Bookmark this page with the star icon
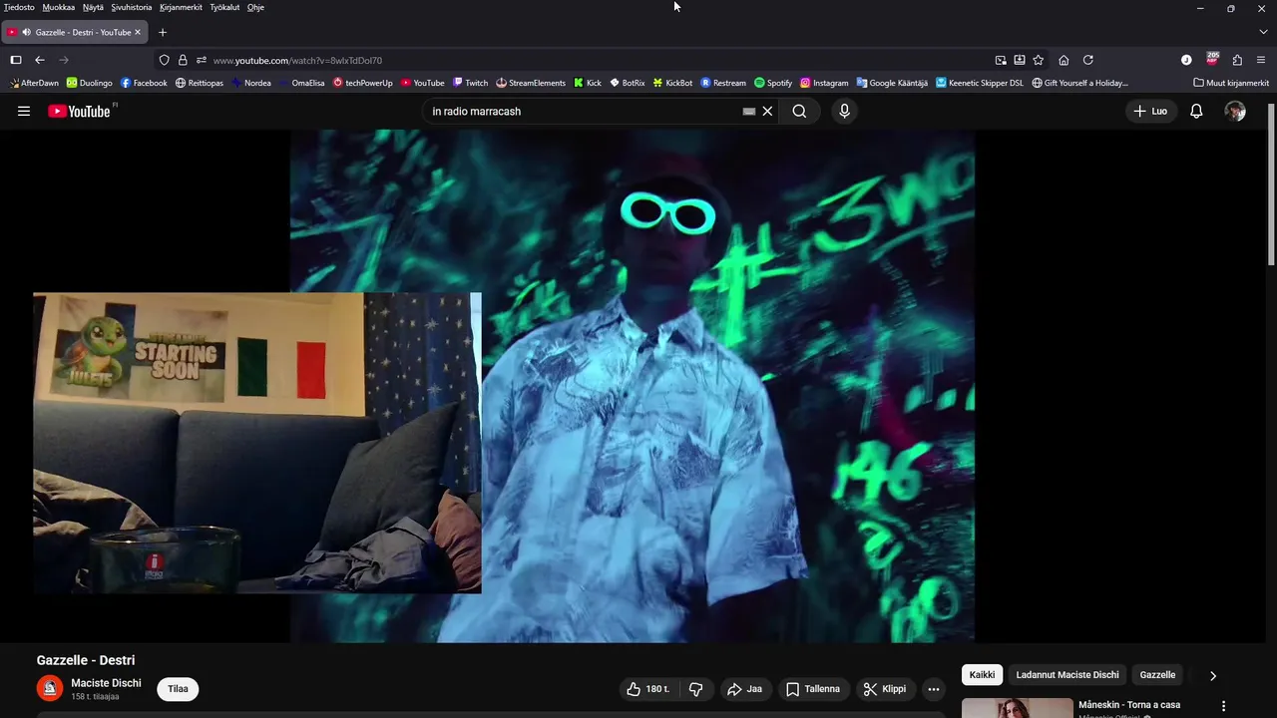Viewport: 1277px width, 718px height. 1039,60
